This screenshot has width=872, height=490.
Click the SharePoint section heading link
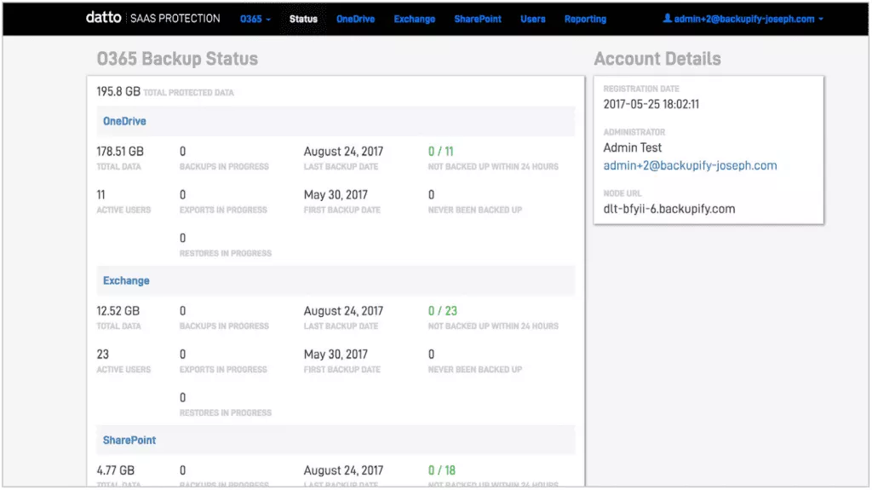[x=129, y=441]
